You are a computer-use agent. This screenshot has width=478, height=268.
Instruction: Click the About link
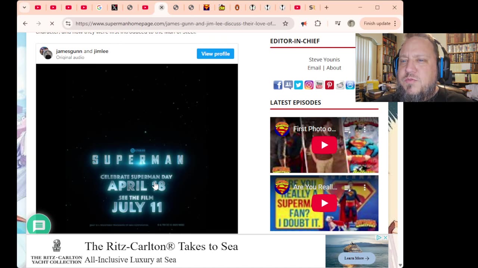(x=334, y=68)
